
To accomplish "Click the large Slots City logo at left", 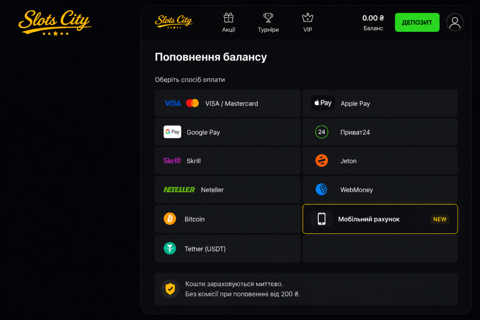I will click(x=55, y=23).
